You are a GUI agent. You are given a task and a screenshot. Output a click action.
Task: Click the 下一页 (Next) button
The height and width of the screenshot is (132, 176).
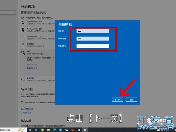click(117, 100)
